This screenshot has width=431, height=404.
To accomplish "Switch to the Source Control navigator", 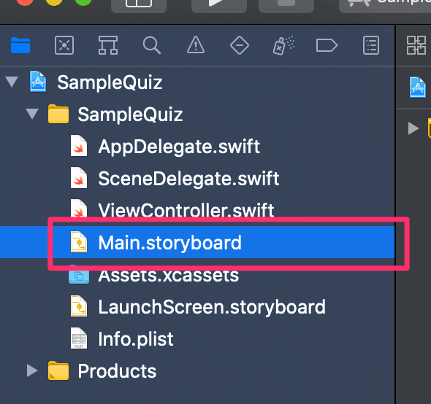I will [64, 45].
